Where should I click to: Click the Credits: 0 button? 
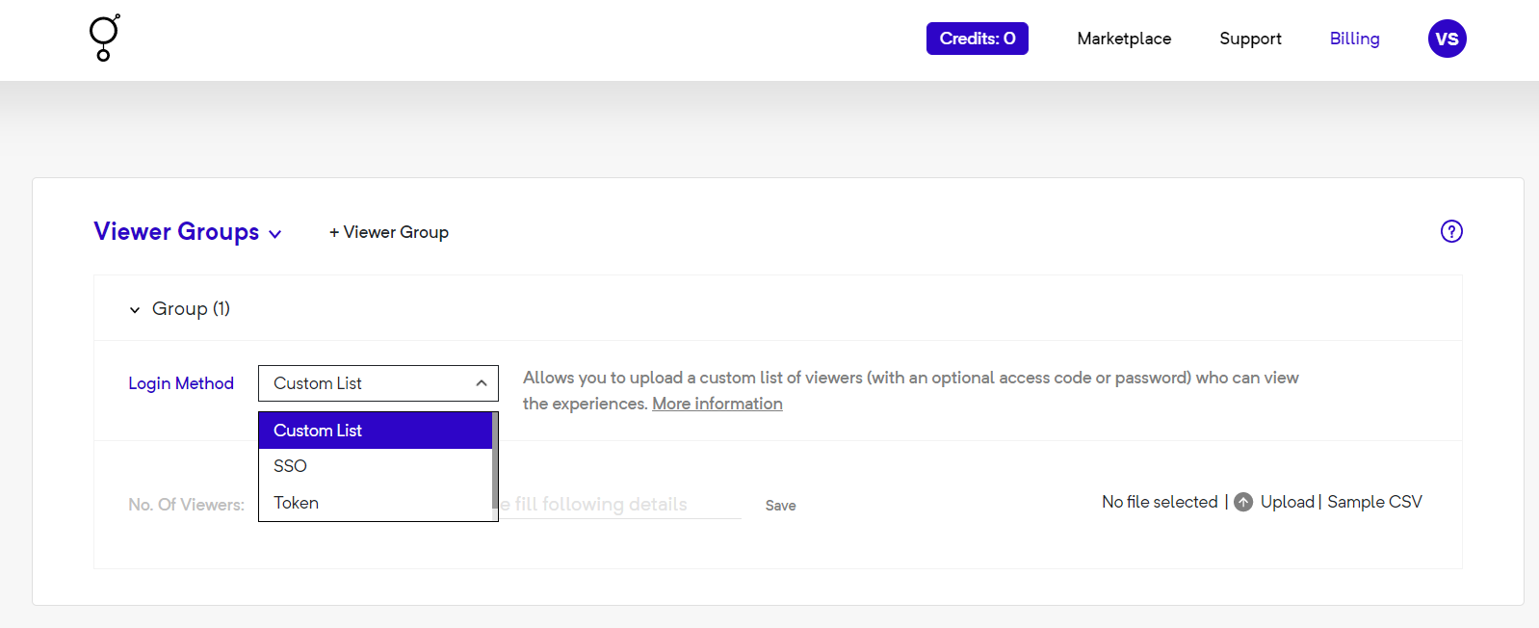(977, 39)
